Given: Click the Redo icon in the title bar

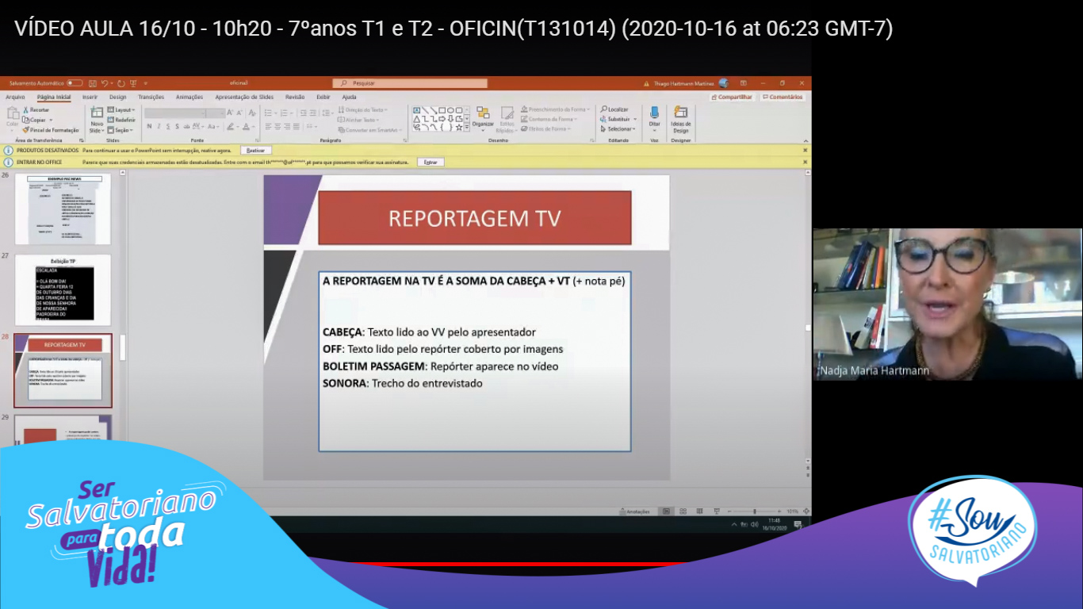Looking at the screenshot, I should click(x=121, y=82).
